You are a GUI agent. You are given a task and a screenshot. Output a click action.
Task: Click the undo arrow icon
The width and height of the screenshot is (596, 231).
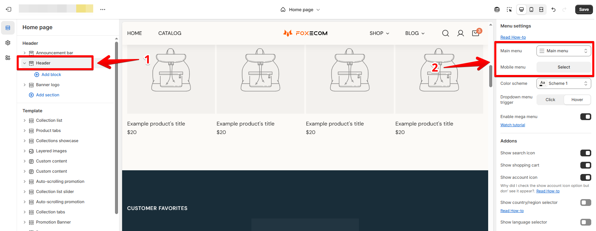click(x=553, y=9)
